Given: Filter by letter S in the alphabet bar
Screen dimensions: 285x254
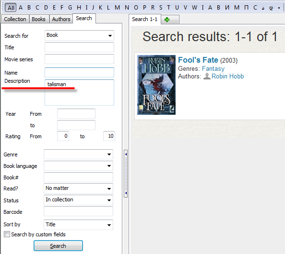Looking at the screenshot, I should pyautogui.click(x=161, y=8).
